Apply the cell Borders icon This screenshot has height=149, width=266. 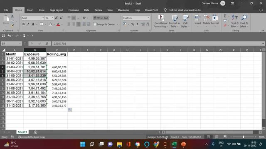42,24
